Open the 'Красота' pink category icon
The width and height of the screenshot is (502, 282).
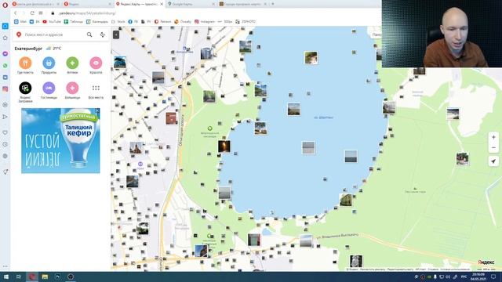tap(96, 63)
